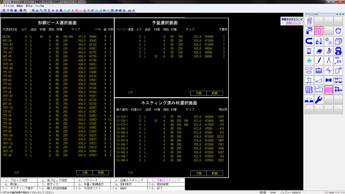Select command 1. ブロック指定
Image resolution: width=345 pixels, height=194 pixels.
pos(19,180)
